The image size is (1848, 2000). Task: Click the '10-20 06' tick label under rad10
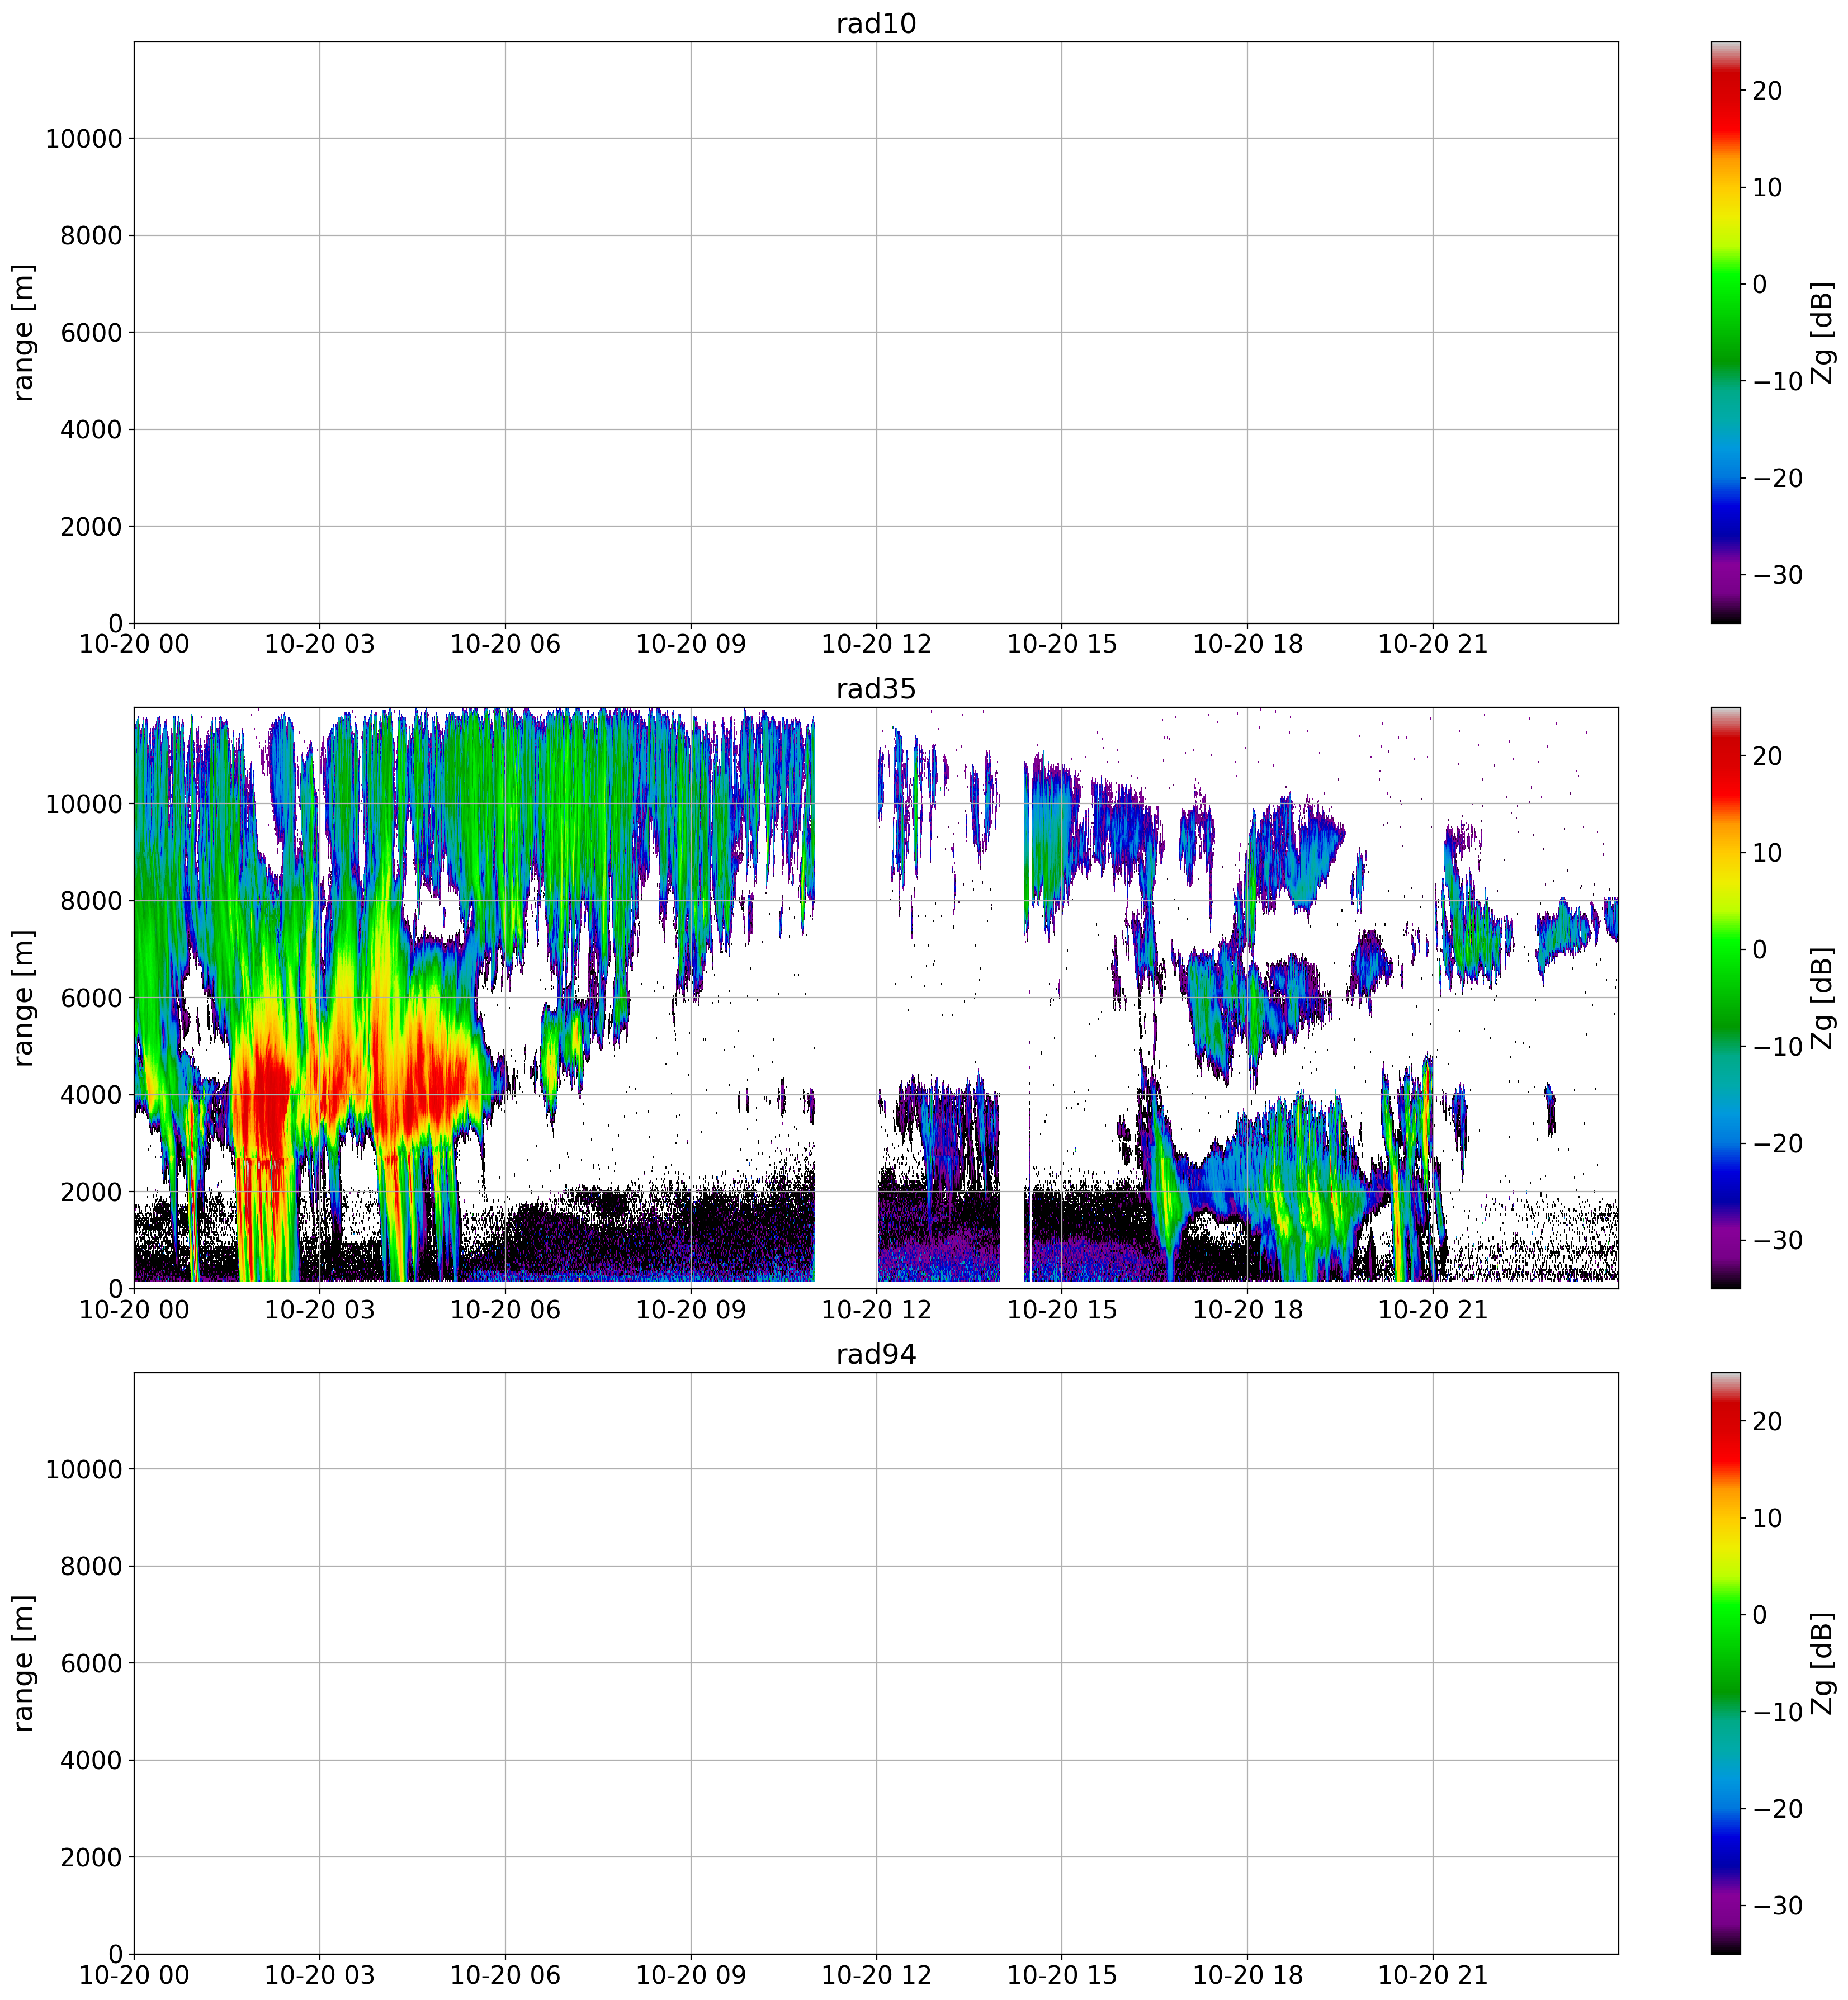[x=505, y=644]
